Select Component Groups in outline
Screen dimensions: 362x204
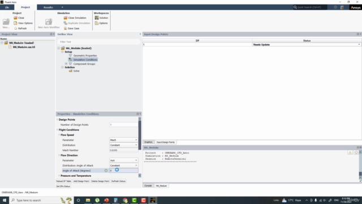pos(84,64)
